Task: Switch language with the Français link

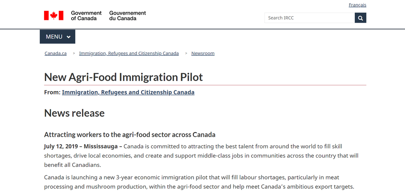Action: (x=357, y=5)
